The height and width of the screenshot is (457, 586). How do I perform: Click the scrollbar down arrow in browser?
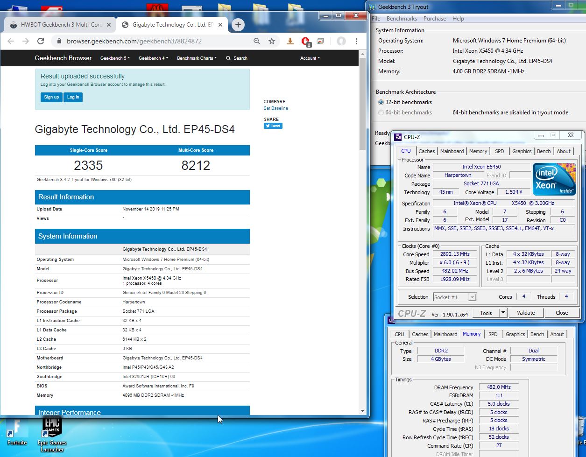[362, 411]
